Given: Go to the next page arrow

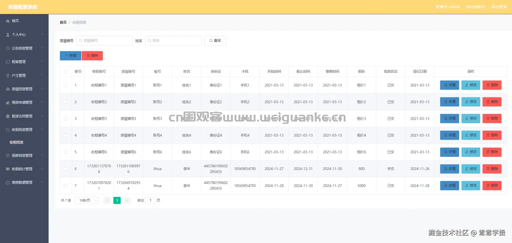Looking at the screenshot, I should point(127,200).
